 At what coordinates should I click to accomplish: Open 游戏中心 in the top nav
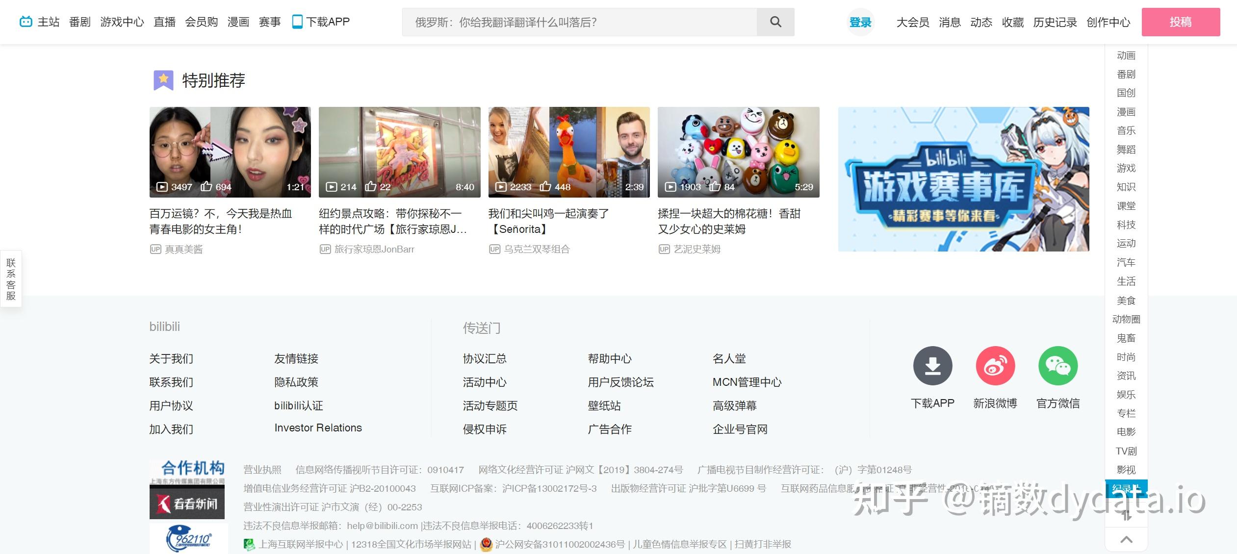122,22
